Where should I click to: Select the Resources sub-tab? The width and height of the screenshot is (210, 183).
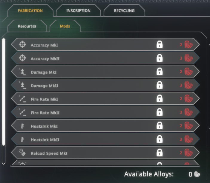click(x=27, y=26)
